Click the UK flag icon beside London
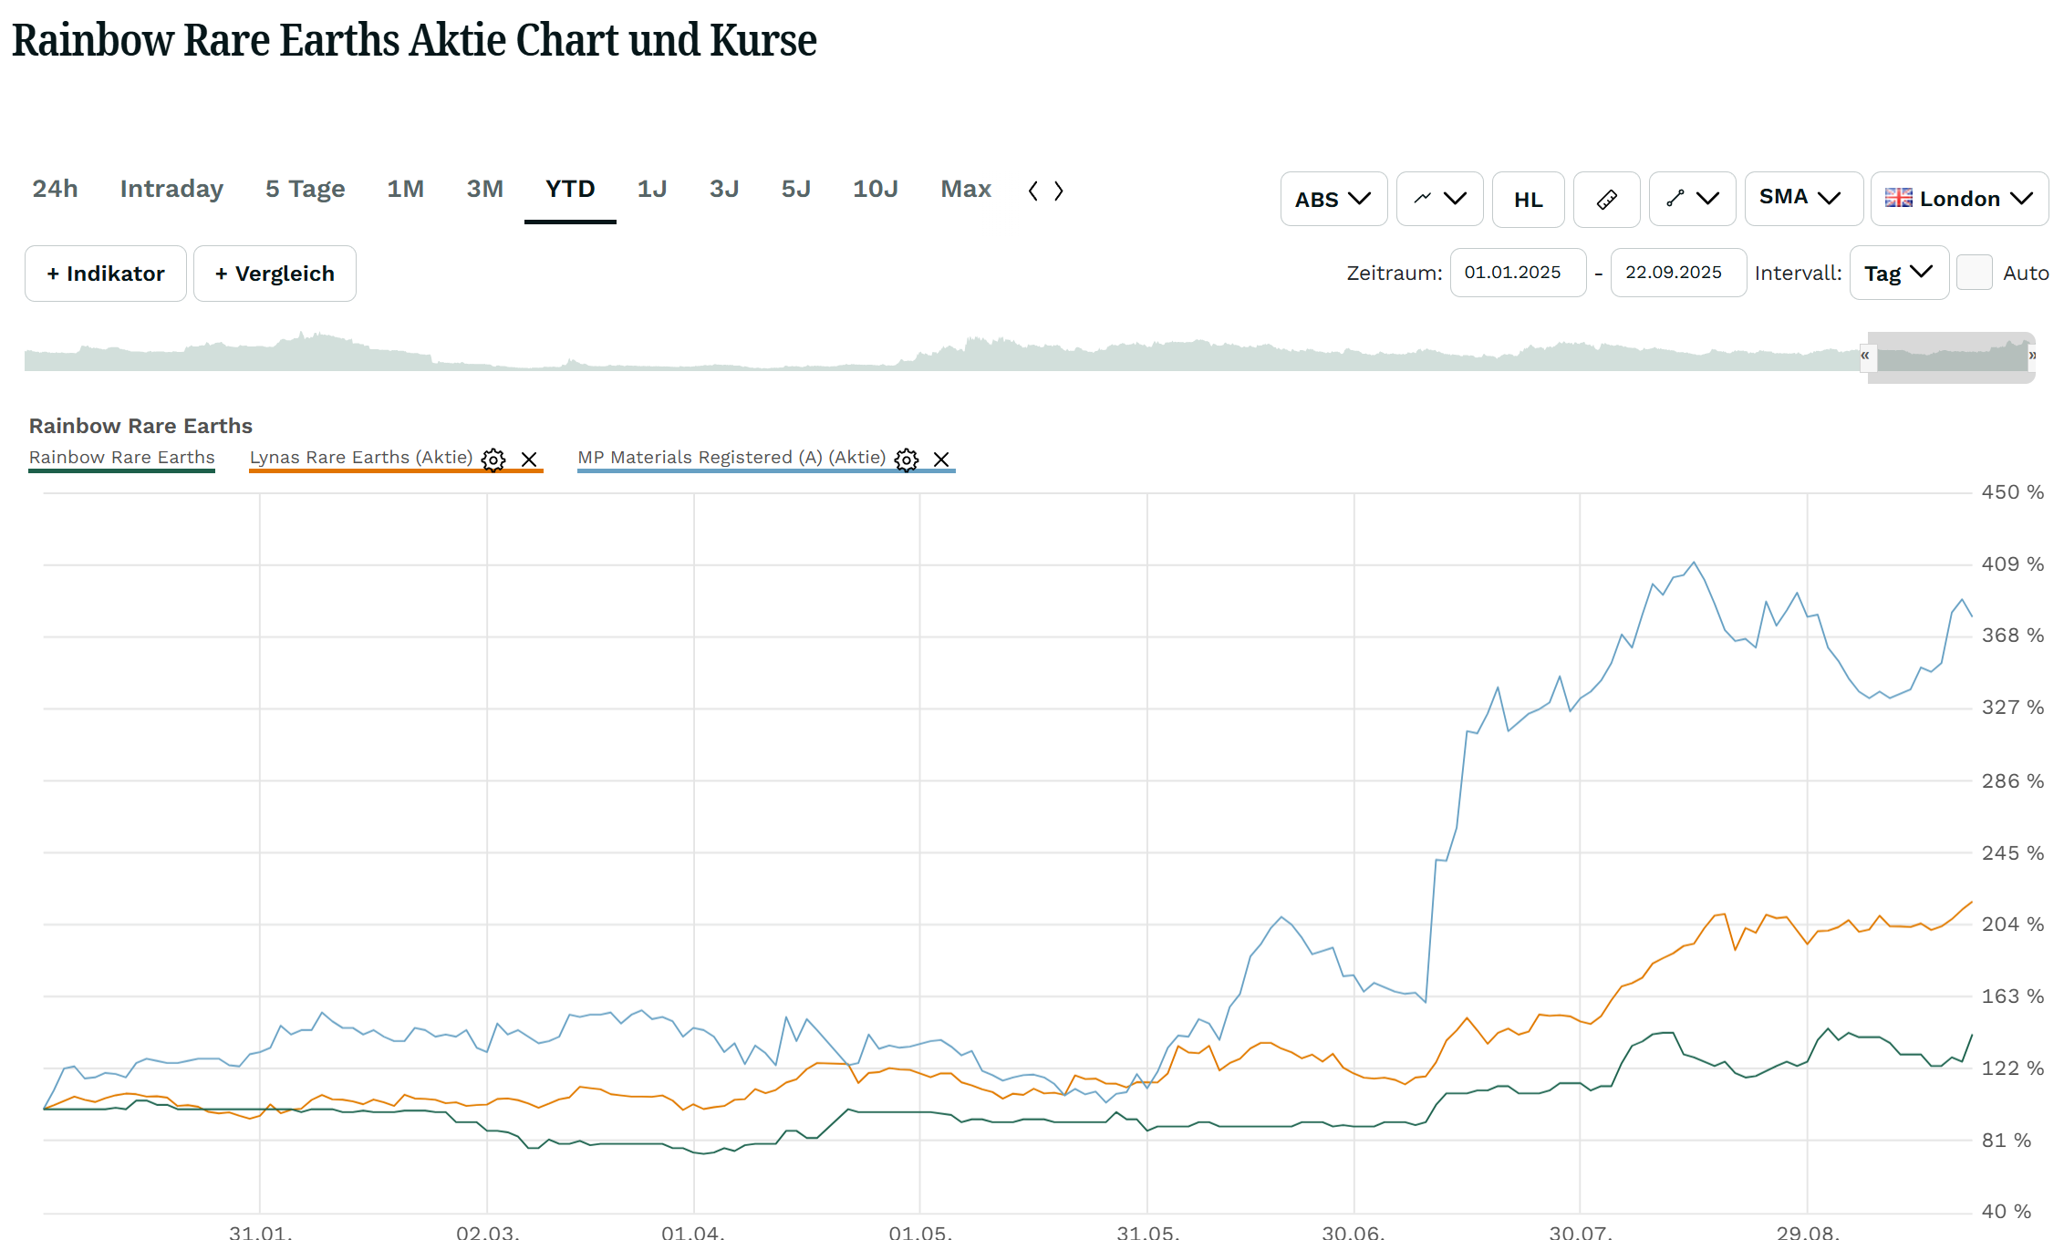 [x=1899, y=198]
